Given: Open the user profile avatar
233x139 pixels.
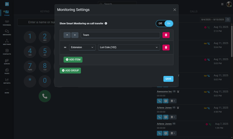Looking at the screenshot, I should [229, 4].
